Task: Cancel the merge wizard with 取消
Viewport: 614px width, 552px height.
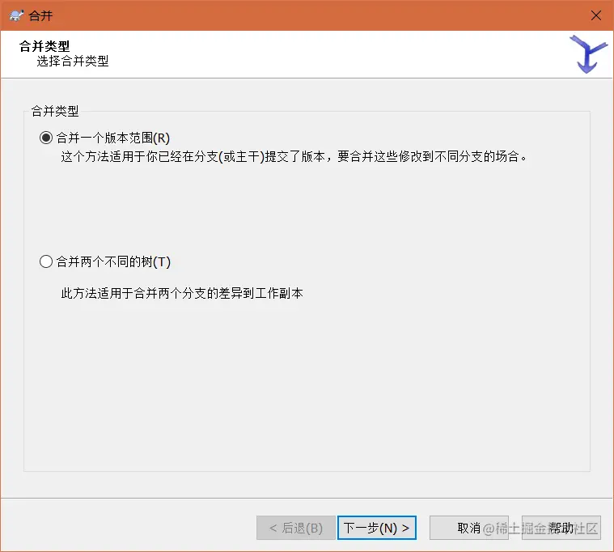Action: tap(468, 528)
